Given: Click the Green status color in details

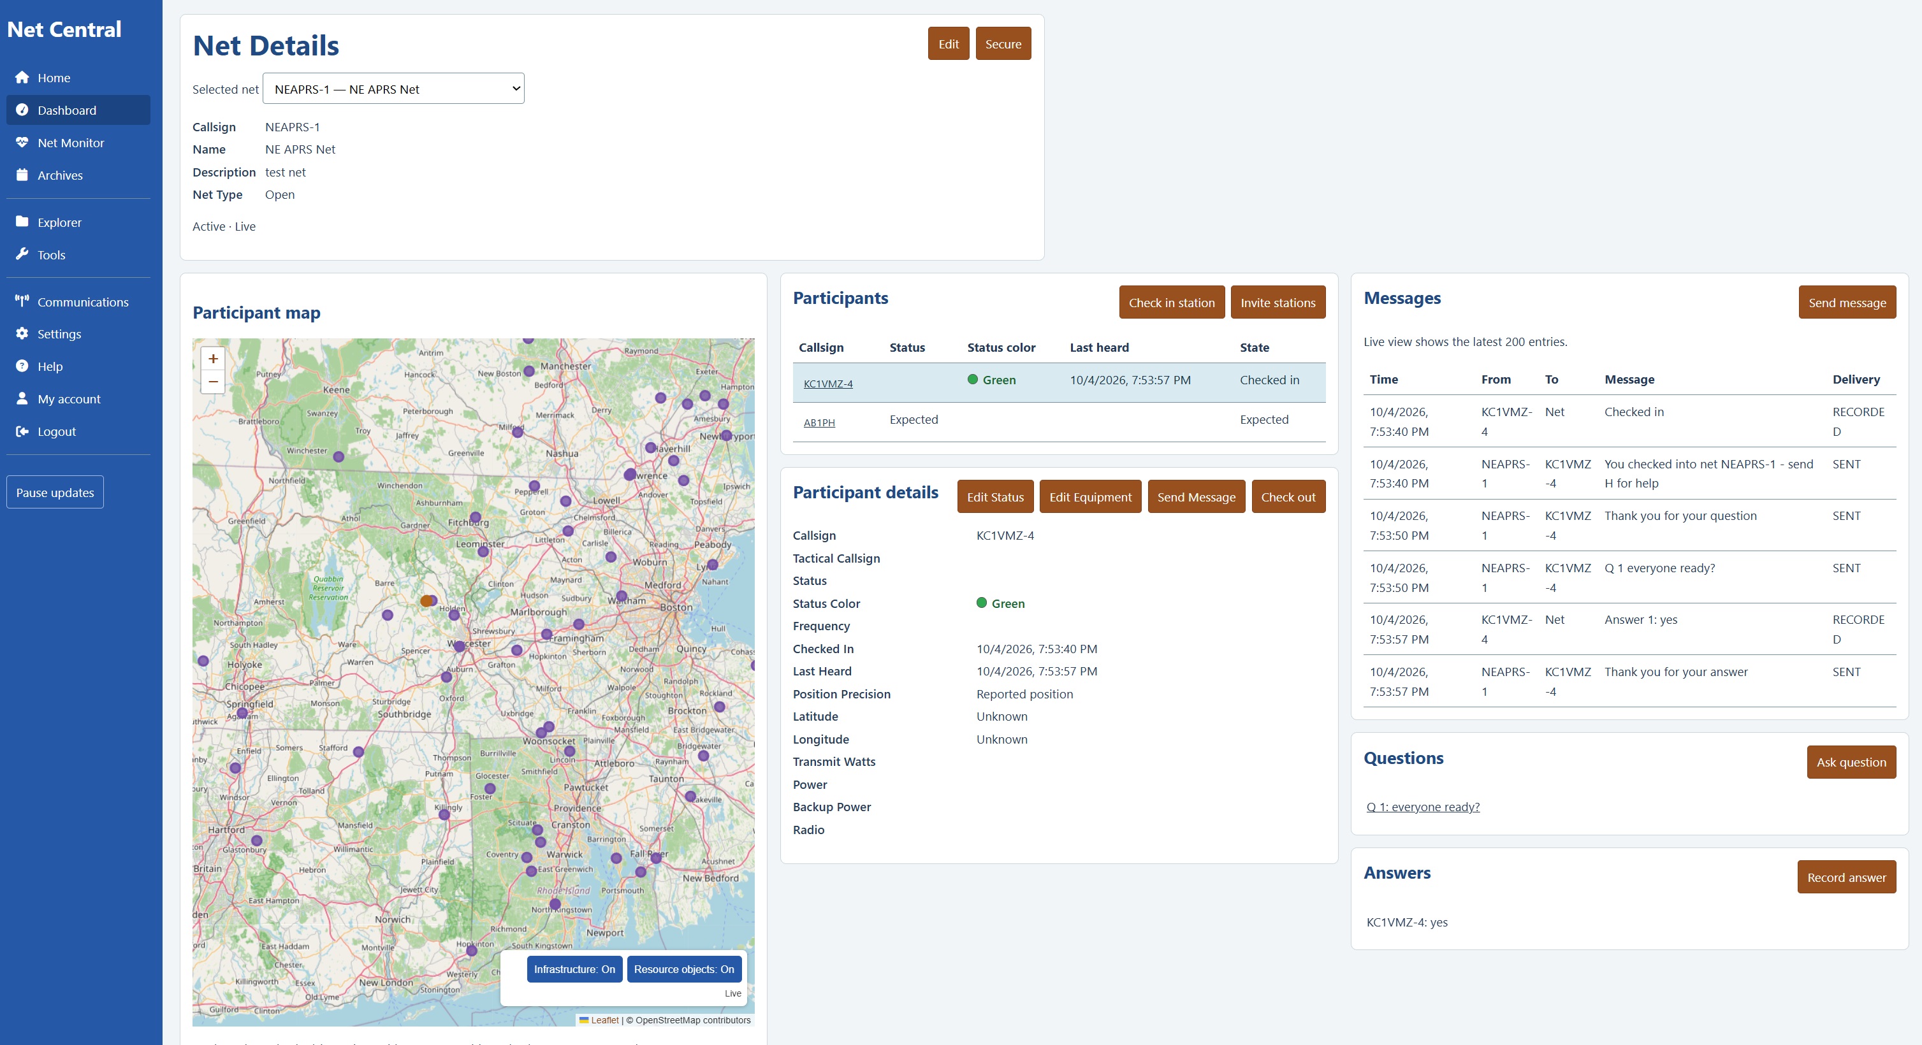Looking at the screenshot, I should coord(1000,603).
